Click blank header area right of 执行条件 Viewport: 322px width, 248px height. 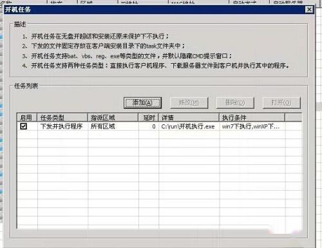point(293,117)
